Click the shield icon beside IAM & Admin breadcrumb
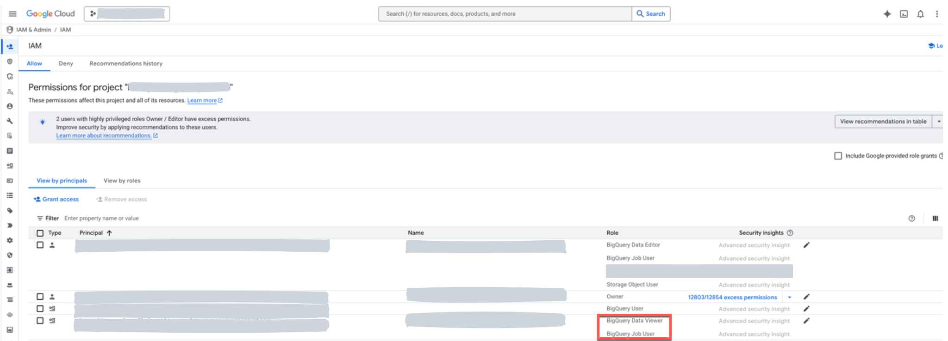Image resolution: width=948 pixels, height=341 pixels. coord(10,30)
